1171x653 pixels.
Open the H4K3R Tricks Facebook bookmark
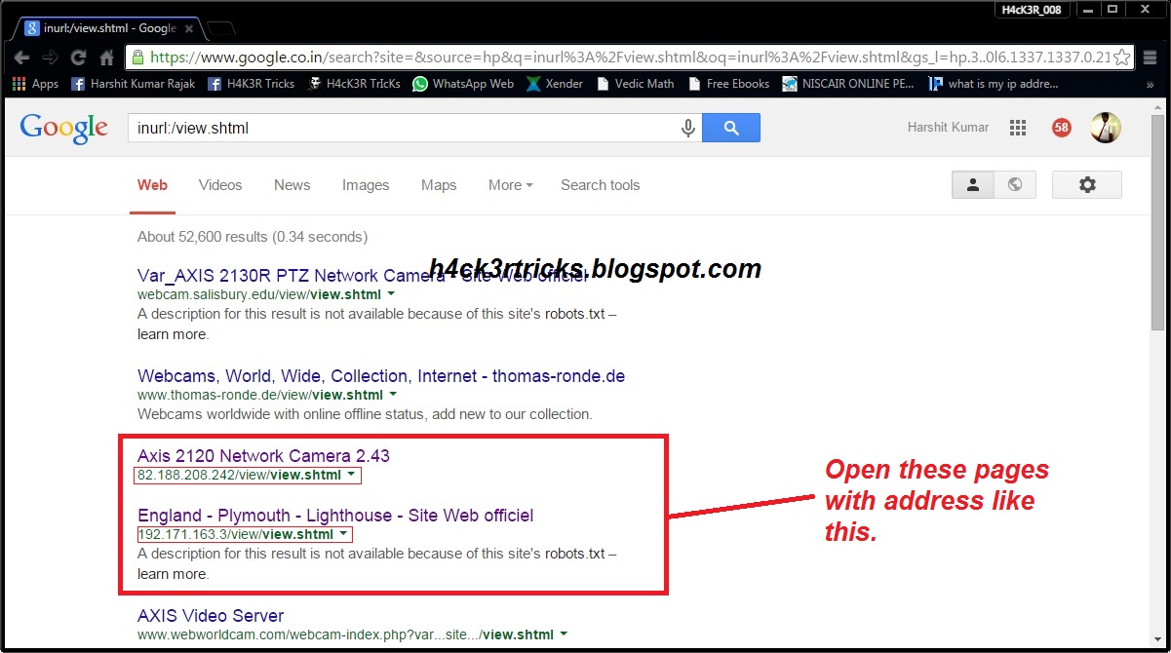coord(251,84)
